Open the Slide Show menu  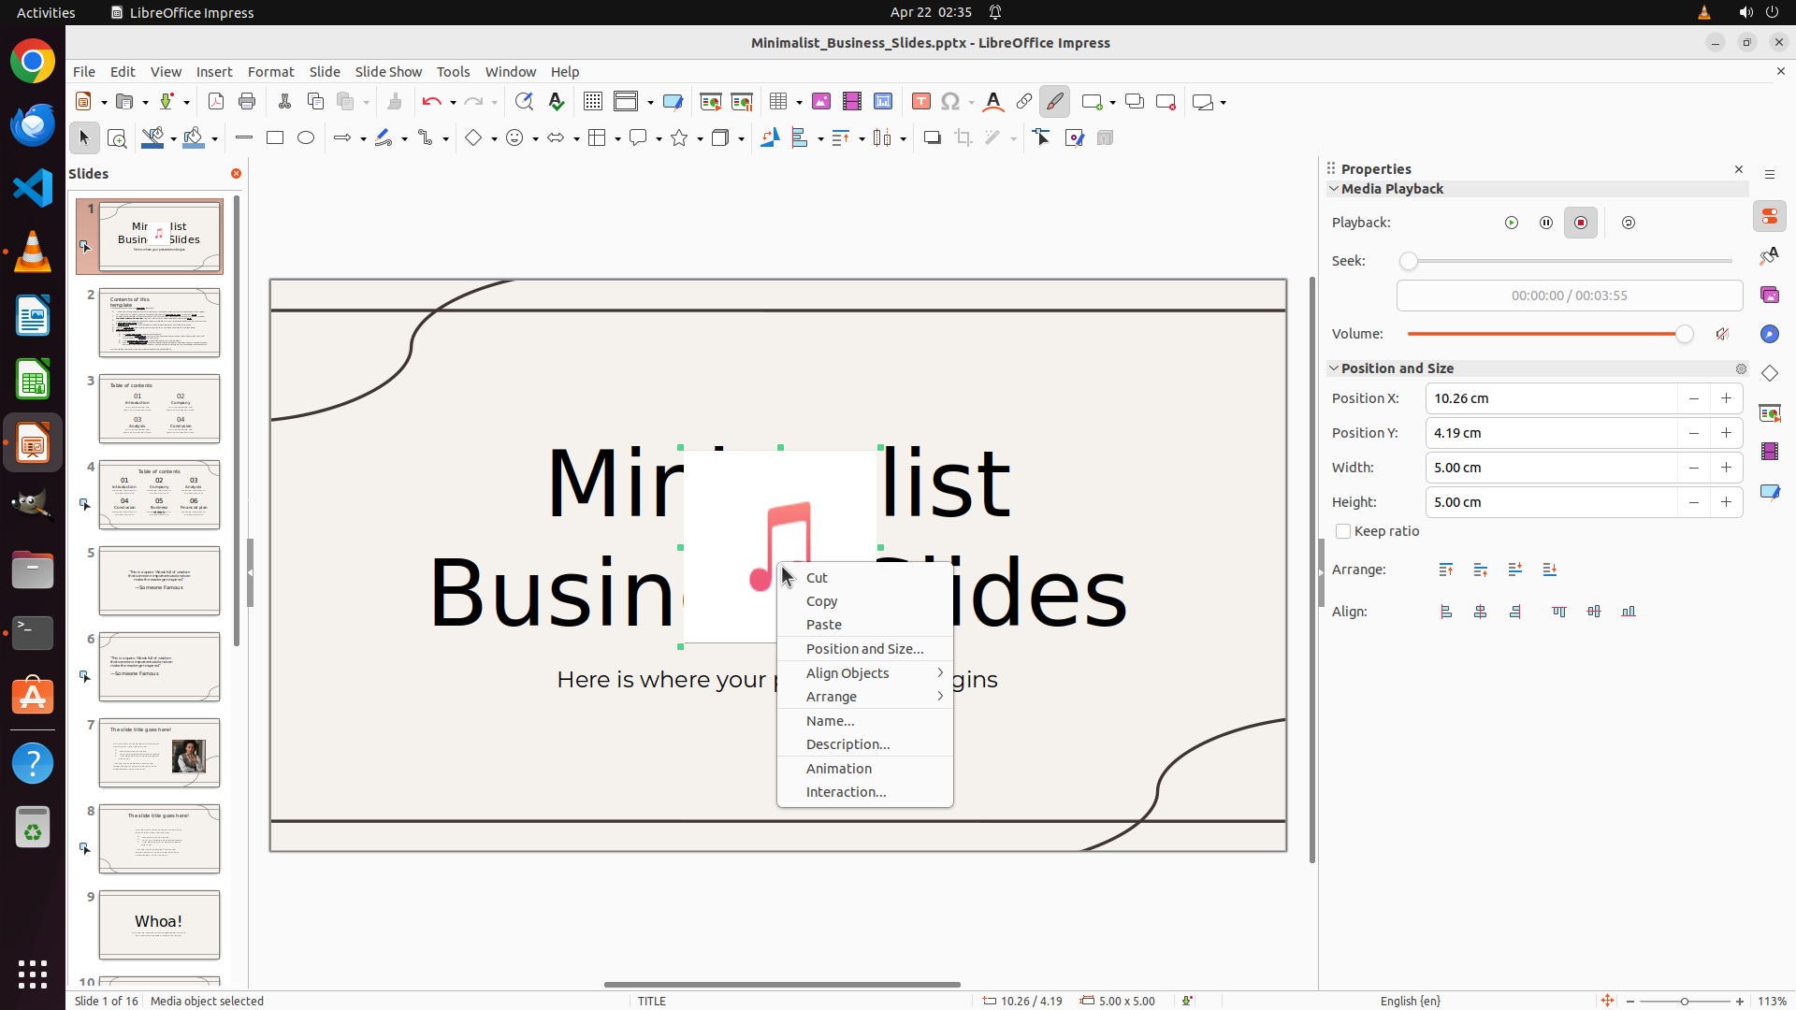click(388, 72)
